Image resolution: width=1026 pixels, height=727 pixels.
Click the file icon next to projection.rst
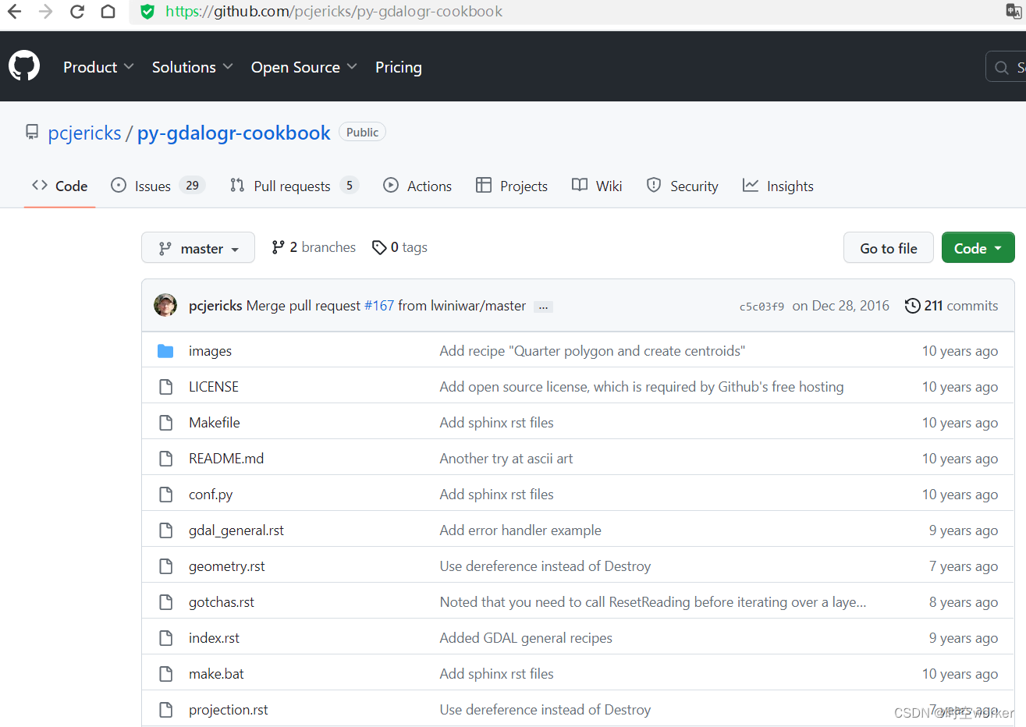point(165,710)
